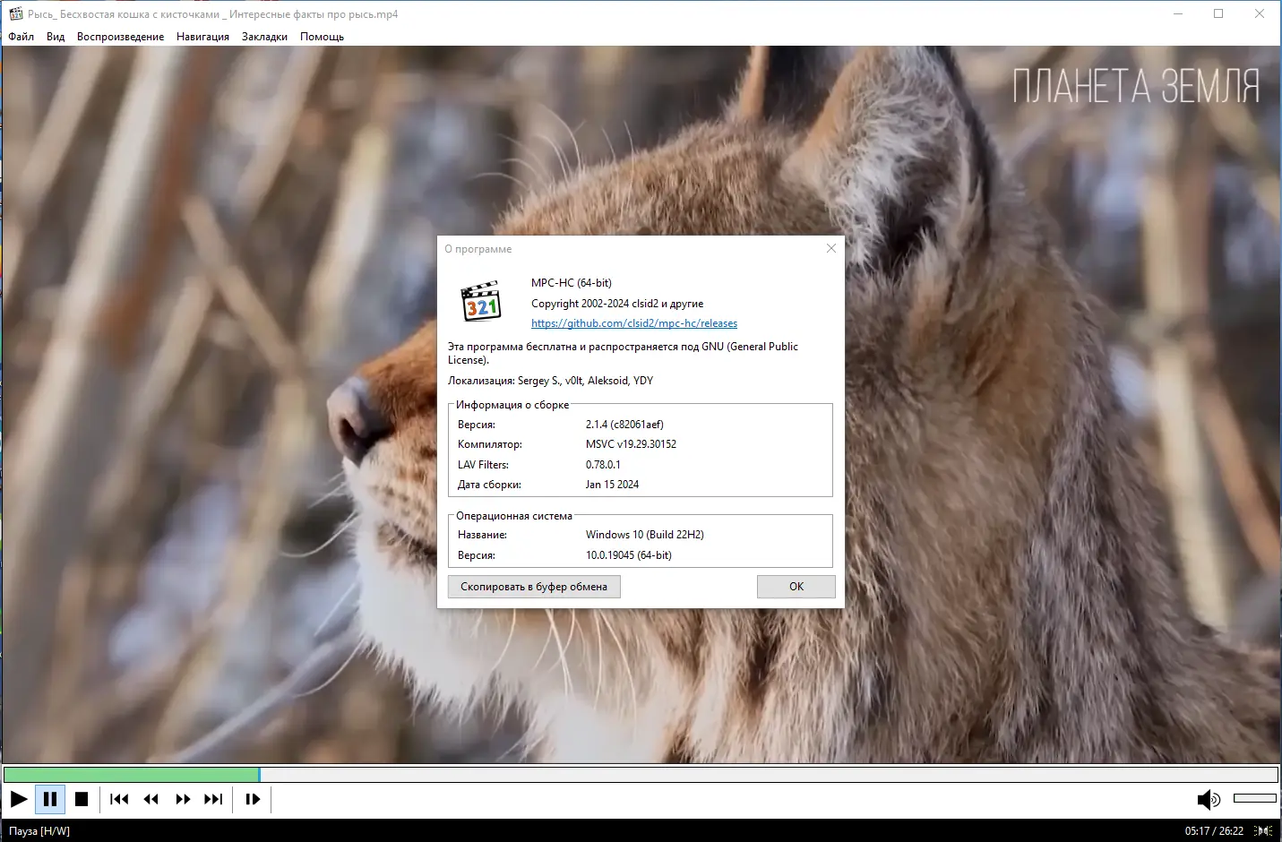Fast forward using the increase speed icon
This screenshot has width=1282, height=842.
click(x=182, y=799)
